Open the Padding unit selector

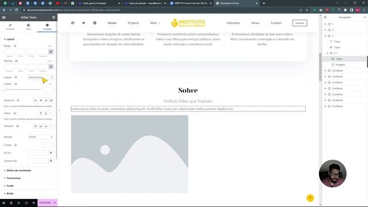coord(50,61)
